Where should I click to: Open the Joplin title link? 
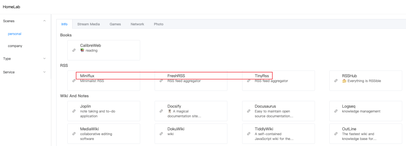click(85, 106)
